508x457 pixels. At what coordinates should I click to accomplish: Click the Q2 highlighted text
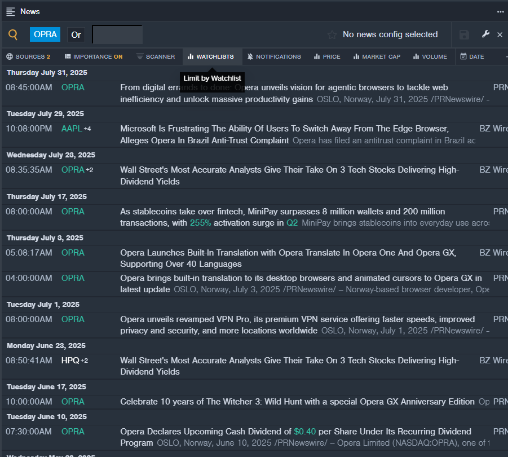[x=292, y=223]
